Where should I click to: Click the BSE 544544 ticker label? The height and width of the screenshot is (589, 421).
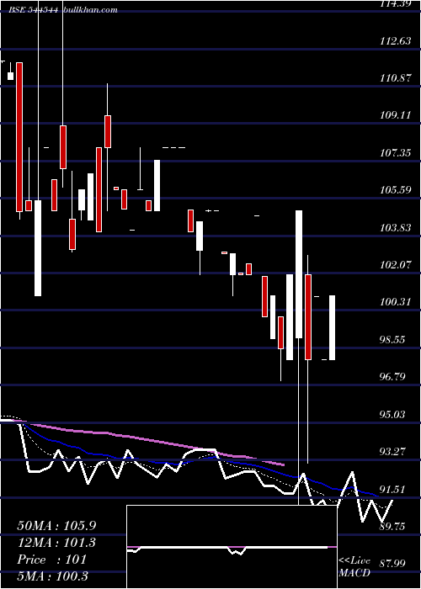point(34,10)
